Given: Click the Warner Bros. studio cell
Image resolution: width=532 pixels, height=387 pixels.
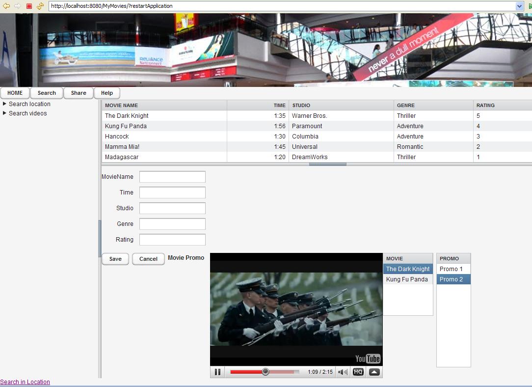Looking at the screenshot, I should coord(341,116).
